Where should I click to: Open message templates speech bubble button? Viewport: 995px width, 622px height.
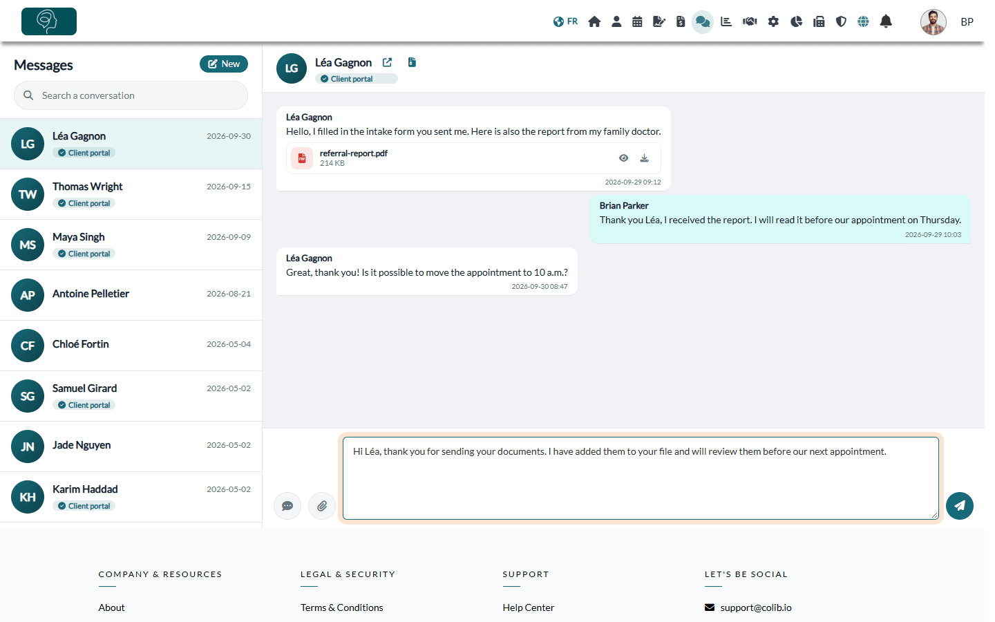coord(287,506)
